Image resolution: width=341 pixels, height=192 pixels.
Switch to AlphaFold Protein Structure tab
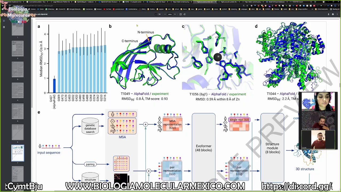109,2
